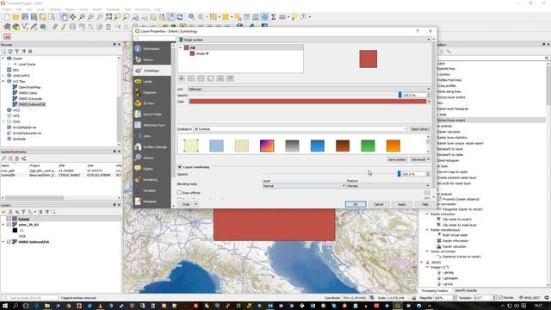Click the Toggle Editing pencil icon
Screen dimensions: 551x310
click(64, 27)
